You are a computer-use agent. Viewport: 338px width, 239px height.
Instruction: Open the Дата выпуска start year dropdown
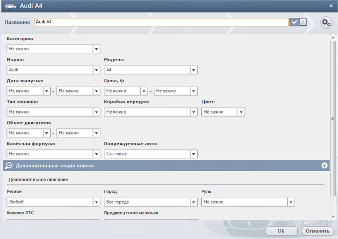28,91
